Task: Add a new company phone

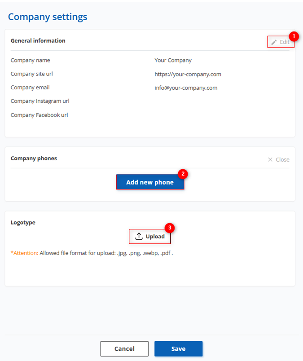Action: tap(150, 182)
